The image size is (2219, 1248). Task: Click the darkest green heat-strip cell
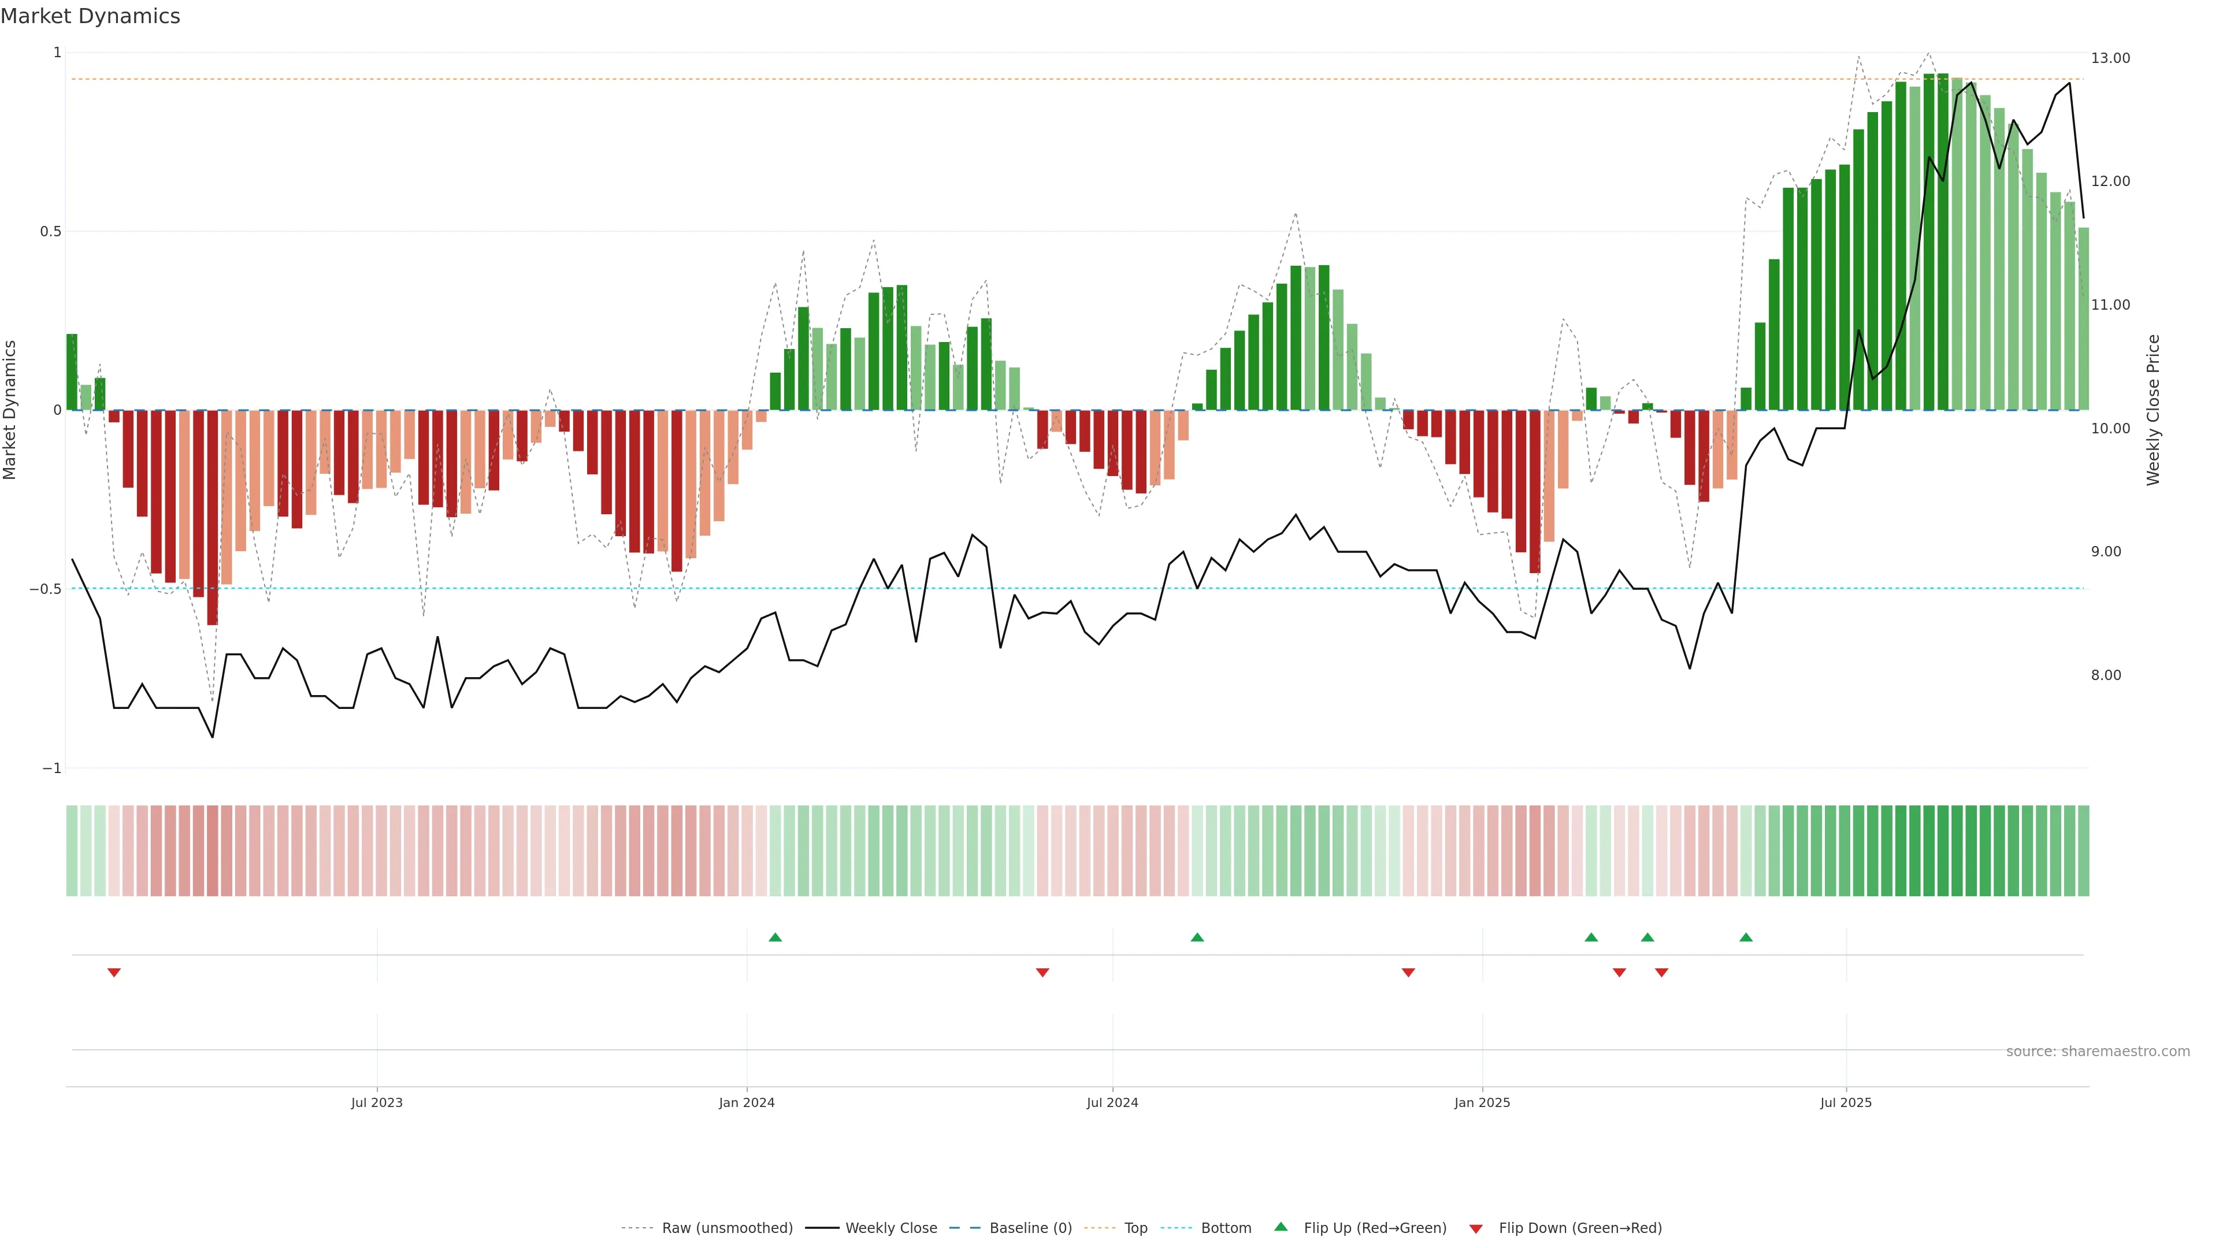click(x=1942, y=851)
